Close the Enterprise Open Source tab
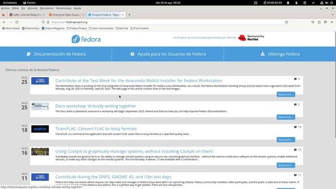The height and width of the screenshot is (189, 336). tap(83, 15)
